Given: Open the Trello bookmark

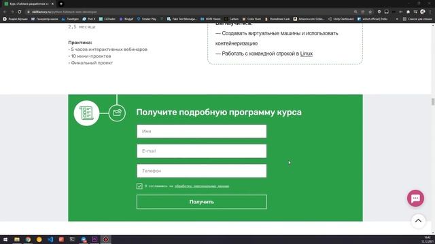Looking at the screenshot, I should 372,19.
